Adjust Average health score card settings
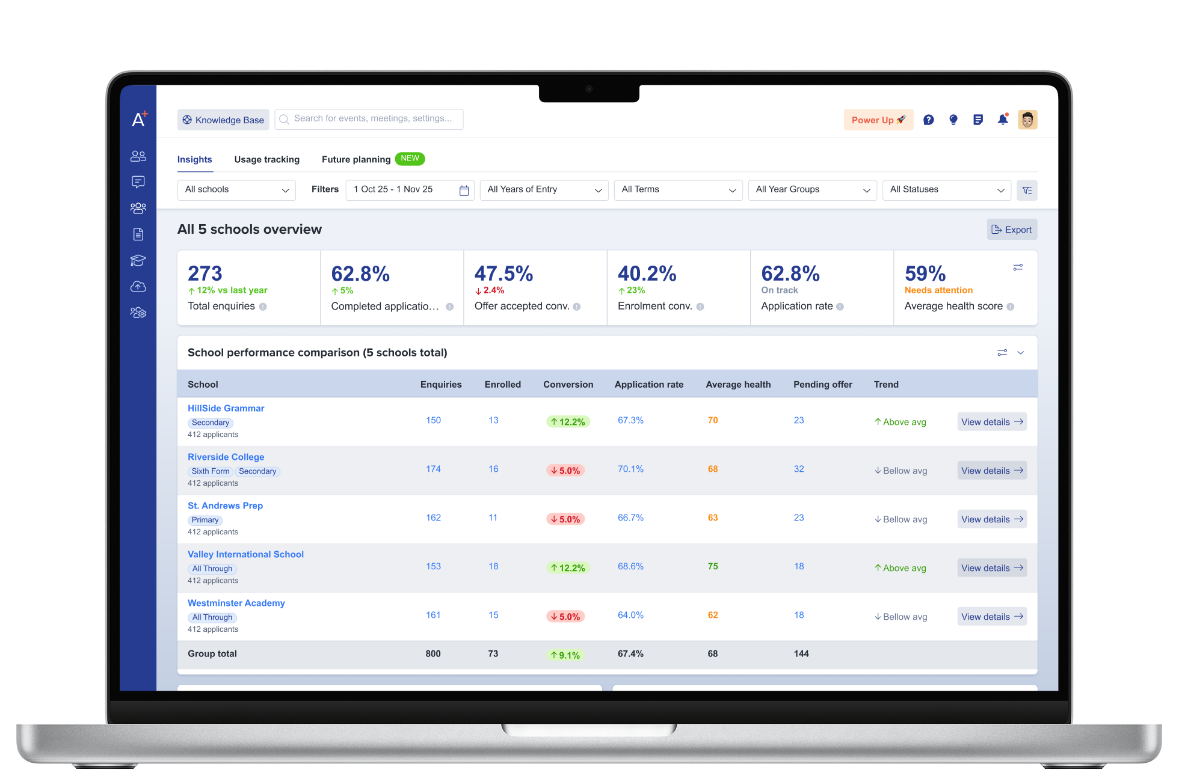The image size is (1179, 776). (x=1018, y=267)
